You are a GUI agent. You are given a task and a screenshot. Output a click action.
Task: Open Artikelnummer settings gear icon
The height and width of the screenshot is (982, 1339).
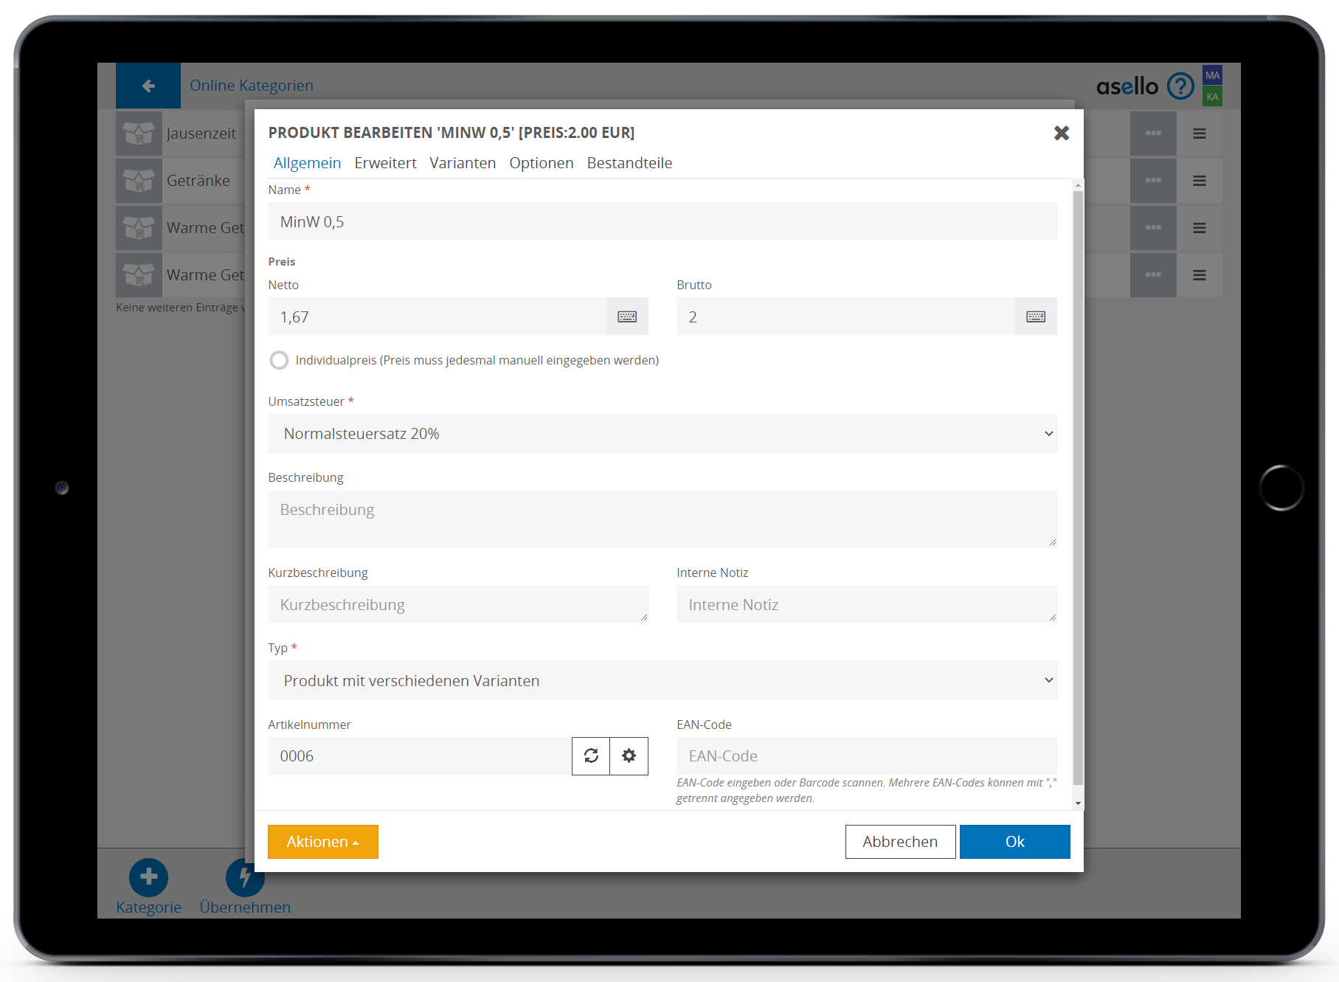pos(629,756)
